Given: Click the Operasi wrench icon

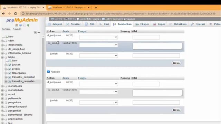Looking at the screenshot, I should coord(192,24).
